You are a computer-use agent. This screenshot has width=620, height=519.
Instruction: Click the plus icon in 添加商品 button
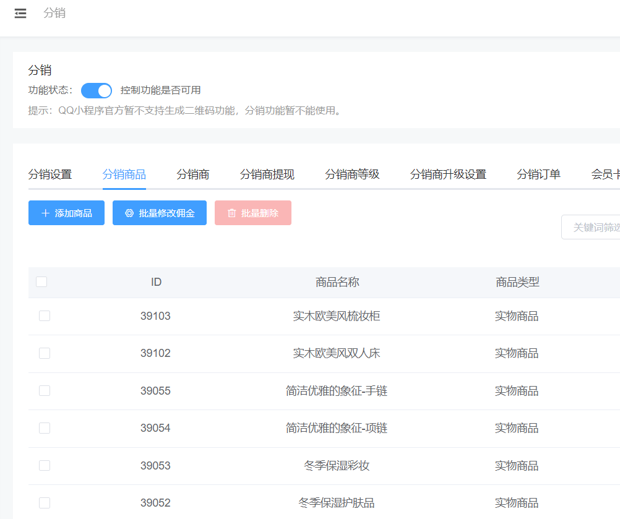tap(45, 213)
